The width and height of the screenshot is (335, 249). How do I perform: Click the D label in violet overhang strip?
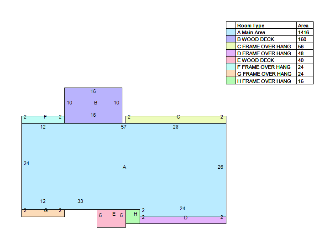click(x=186, y=218)
